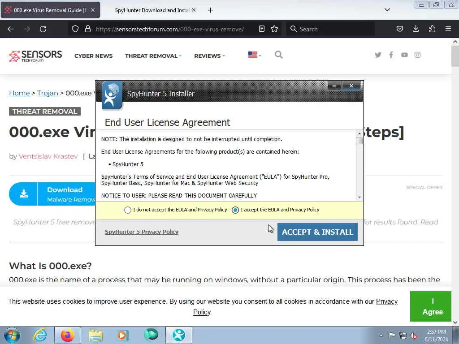Click EULA scrollbar down arrow

(x=359, y=197)
